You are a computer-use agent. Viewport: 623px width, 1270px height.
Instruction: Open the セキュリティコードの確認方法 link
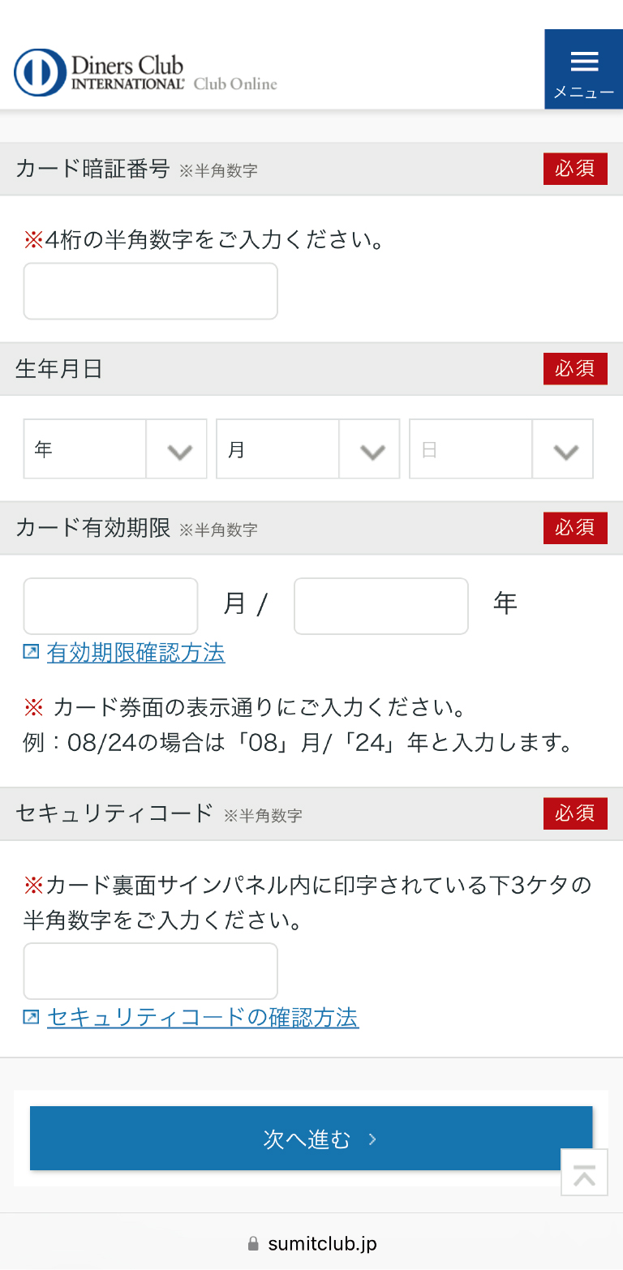203,1017
